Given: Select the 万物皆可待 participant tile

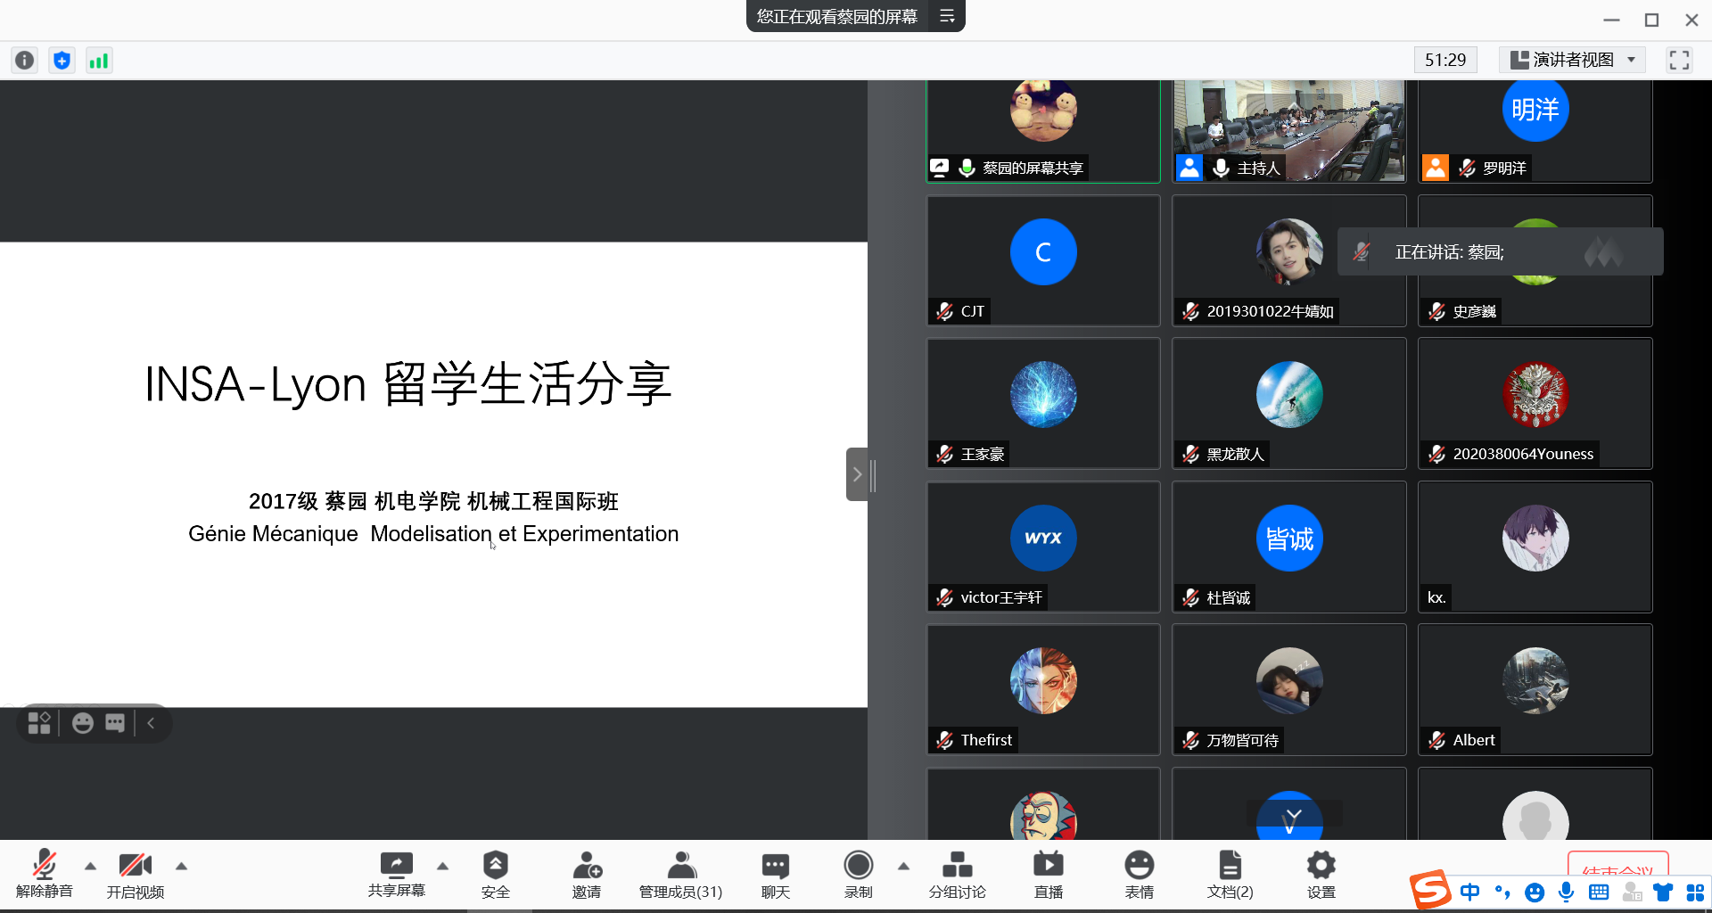Looking at the screenshot, I should click(1288, 689).
